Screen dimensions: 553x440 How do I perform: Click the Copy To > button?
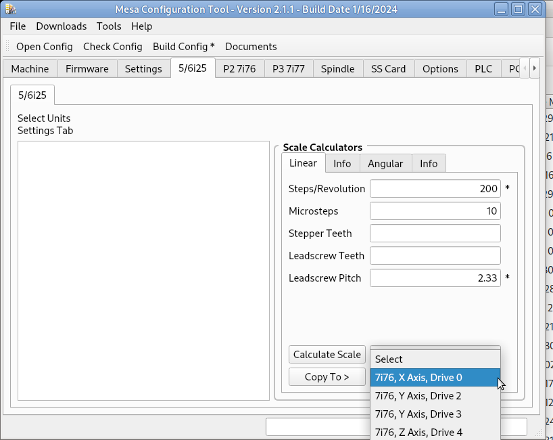click(327, 377)
